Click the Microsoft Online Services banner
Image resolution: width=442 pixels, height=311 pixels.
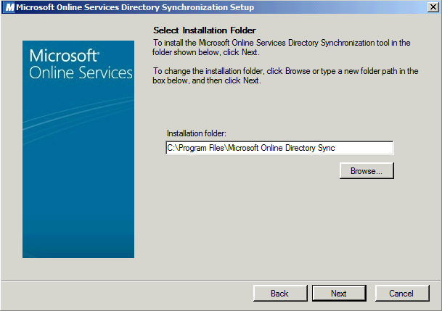click(78, 149)
